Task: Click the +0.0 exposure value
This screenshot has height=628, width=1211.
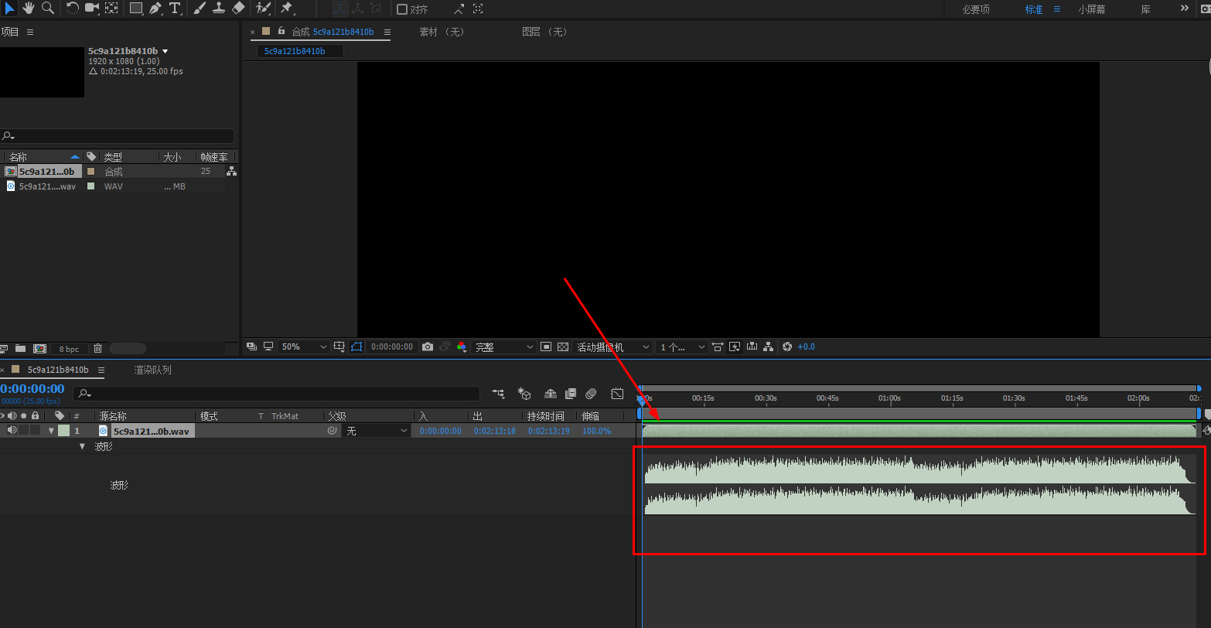Action: tap(806, 347)
